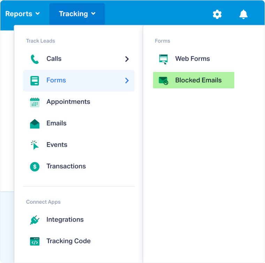Click the dollar sign icon beside Transactions
The width and height of the screenshot is (265, 263).
coord(35,167)
